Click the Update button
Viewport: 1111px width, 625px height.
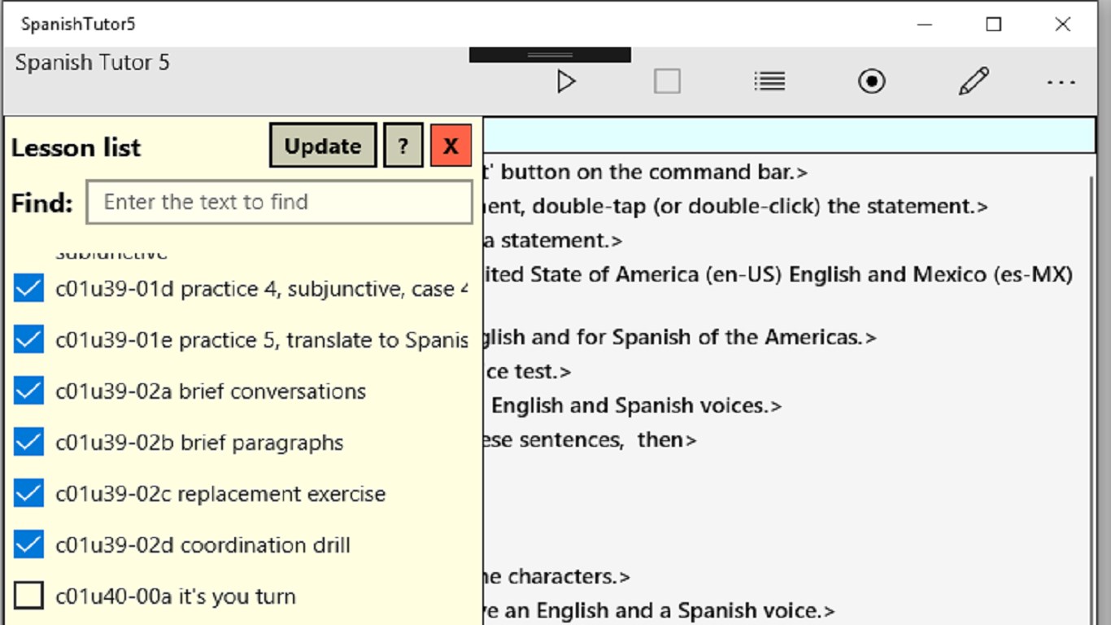323,146
